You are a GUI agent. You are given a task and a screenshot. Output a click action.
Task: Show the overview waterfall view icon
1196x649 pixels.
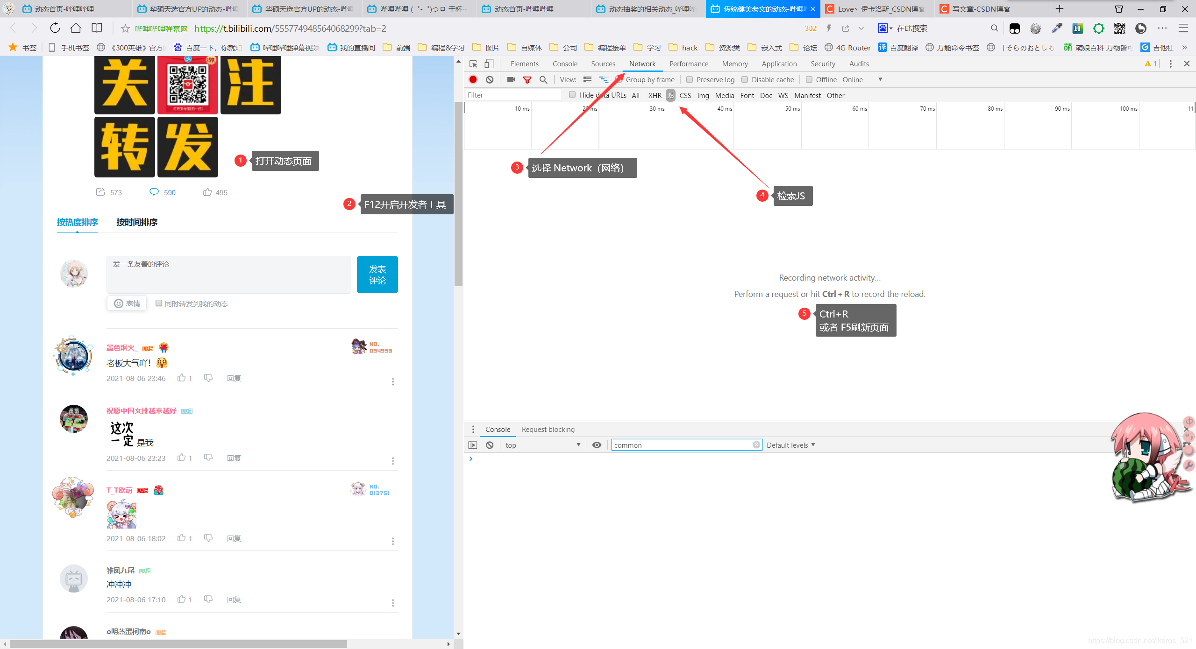tap(604, 80)
